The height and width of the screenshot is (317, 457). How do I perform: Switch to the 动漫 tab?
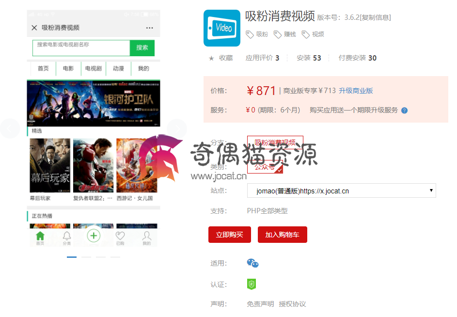click(118, 68)
